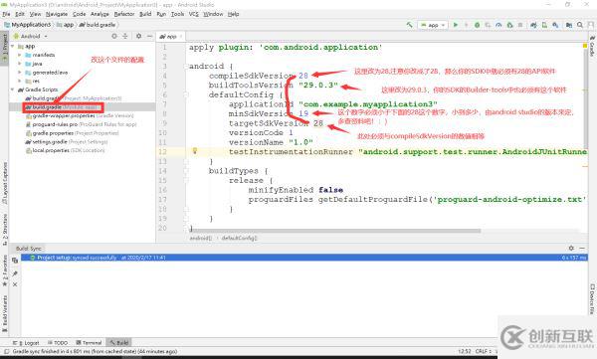This screenshot has height=359, width=597.
Task: Click the Scroll from Source target icon
Action: tap(114, 36)
